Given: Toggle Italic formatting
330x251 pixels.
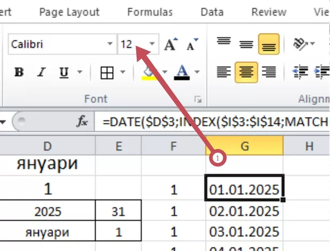Looking at the screenshot, I should [x=42, y=72].
